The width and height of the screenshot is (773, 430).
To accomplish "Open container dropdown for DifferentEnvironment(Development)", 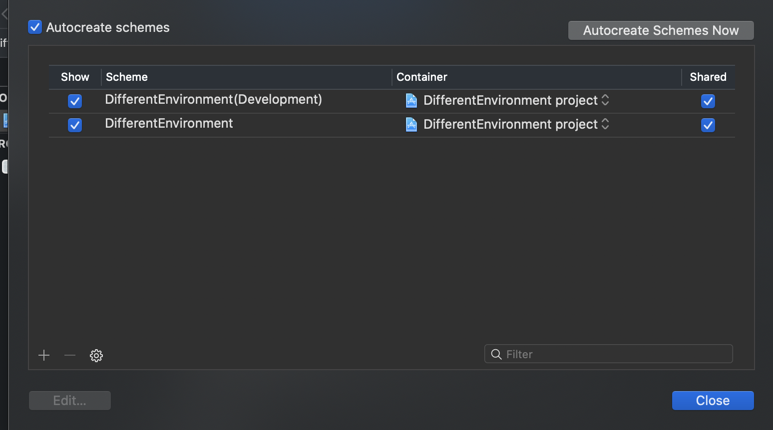I will pos(605,100).
